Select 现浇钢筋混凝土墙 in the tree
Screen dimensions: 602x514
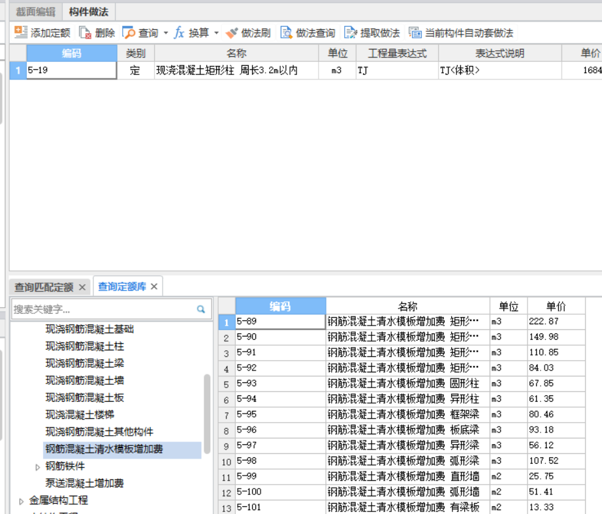85,380
